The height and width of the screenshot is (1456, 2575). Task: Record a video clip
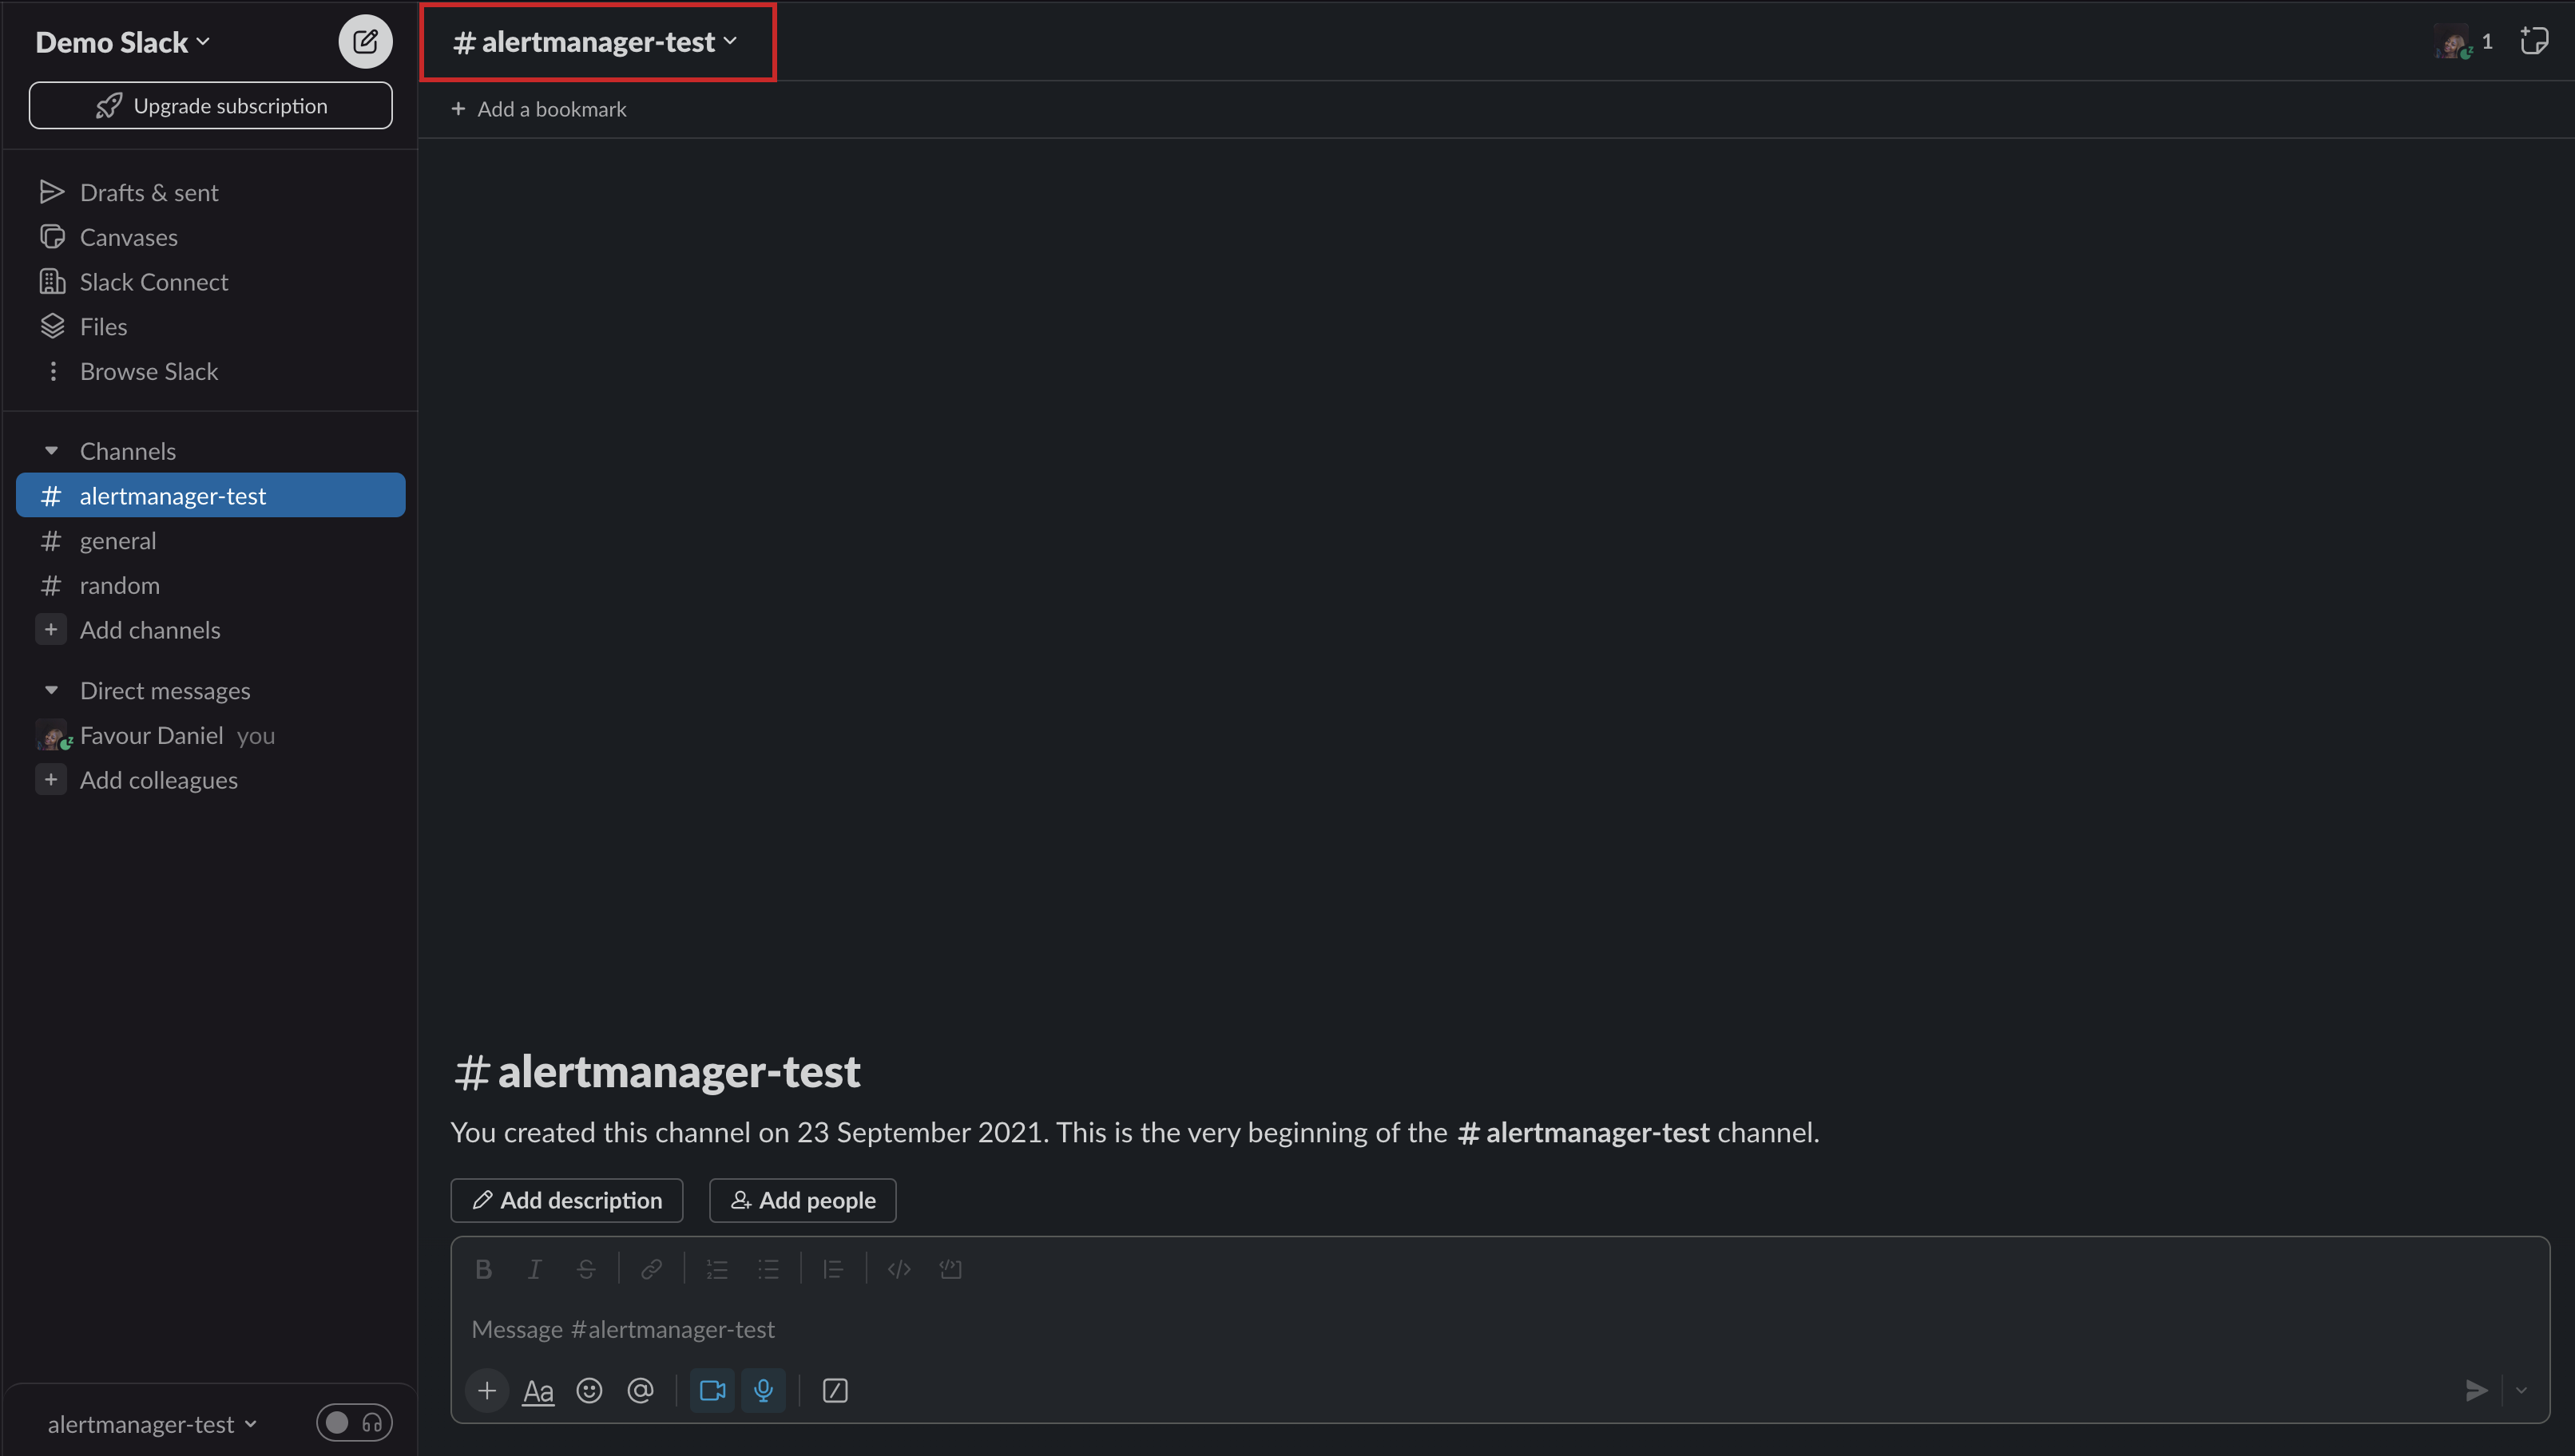coord(712,1391)
